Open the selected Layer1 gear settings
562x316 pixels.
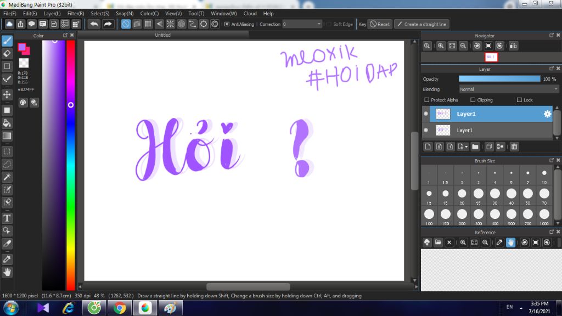[x=547, y=114]
